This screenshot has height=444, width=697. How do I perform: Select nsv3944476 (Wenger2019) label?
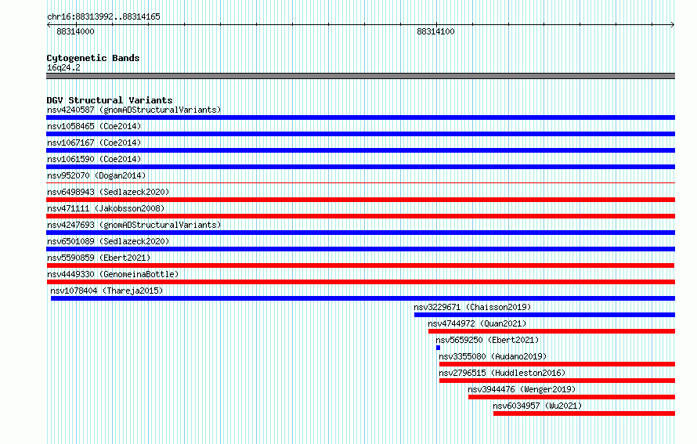(x=522, y=389)
